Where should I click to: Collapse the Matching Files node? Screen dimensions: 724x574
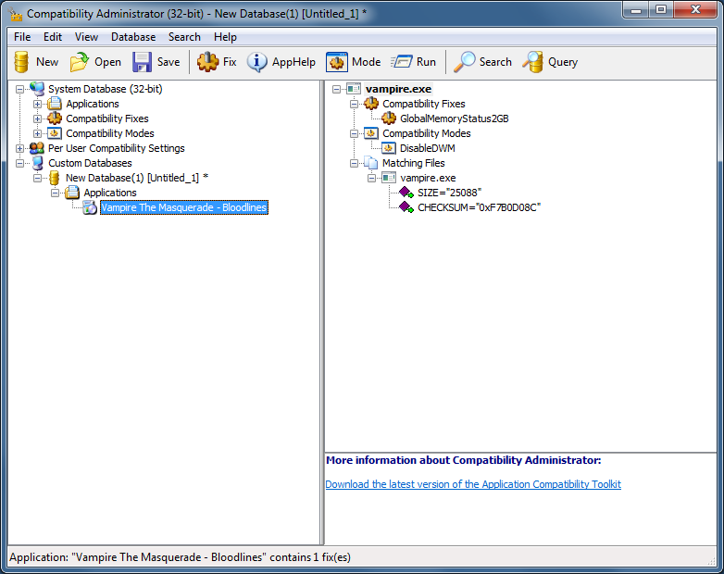pos(355,163)
